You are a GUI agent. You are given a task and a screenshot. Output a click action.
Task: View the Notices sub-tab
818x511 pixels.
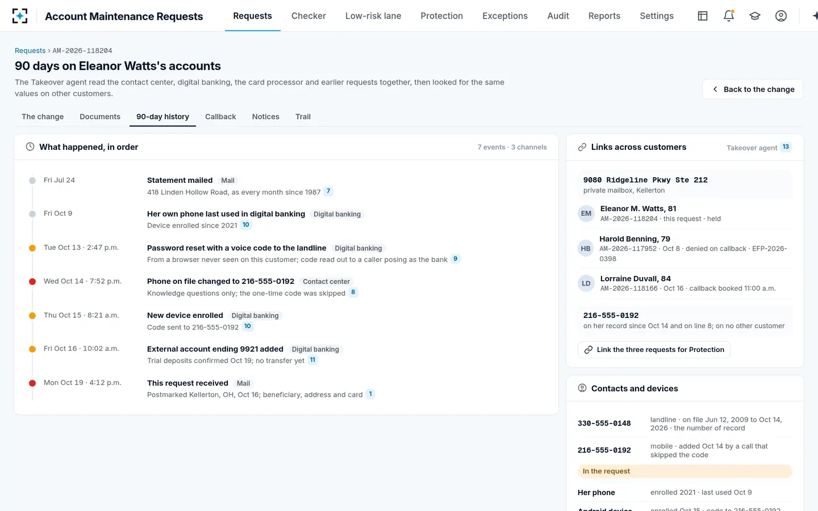point(266,116)
